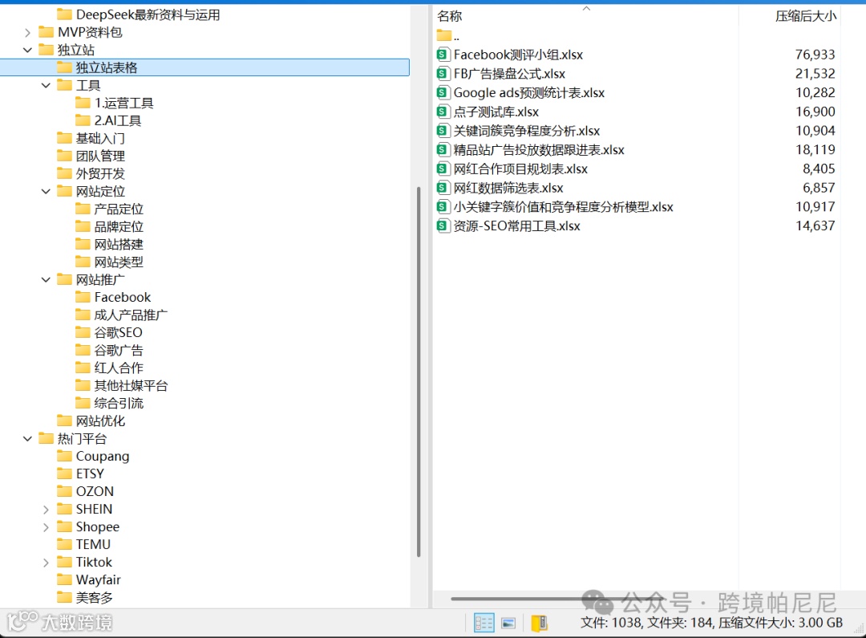
Task: Select the Google ads预测统计表.xlsx file icon
Action: click(x=442, y=92)
